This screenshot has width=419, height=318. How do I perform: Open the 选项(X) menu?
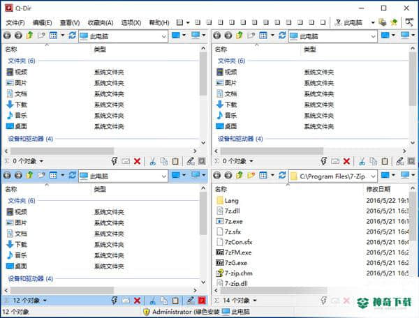pos(131,23)
